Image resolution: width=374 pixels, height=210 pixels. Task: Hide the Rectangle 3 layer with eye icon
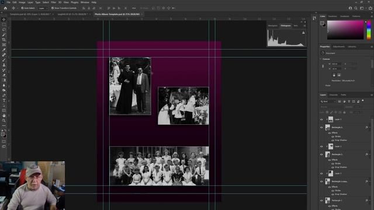(x=321, y=127)
